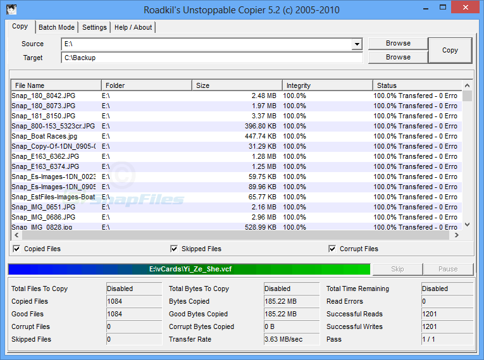Click the Corrupt Bytes Copied value 0 B
This screenshot has width=484, height=360.
292,326
